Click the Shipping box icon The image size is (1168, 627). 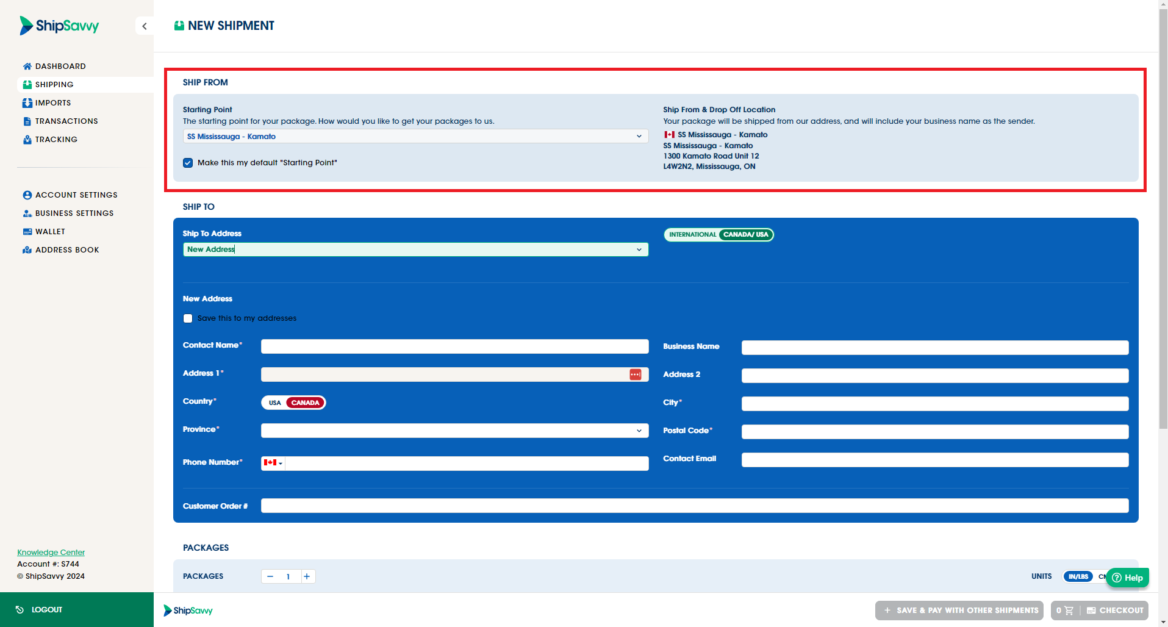[x=27, y=85]
